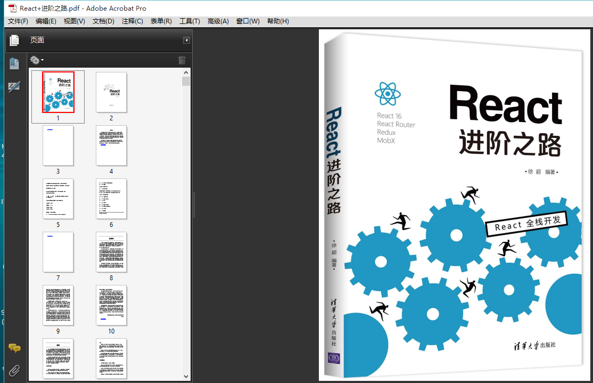Click the panel splitter grip handle

tap(194, 205)
